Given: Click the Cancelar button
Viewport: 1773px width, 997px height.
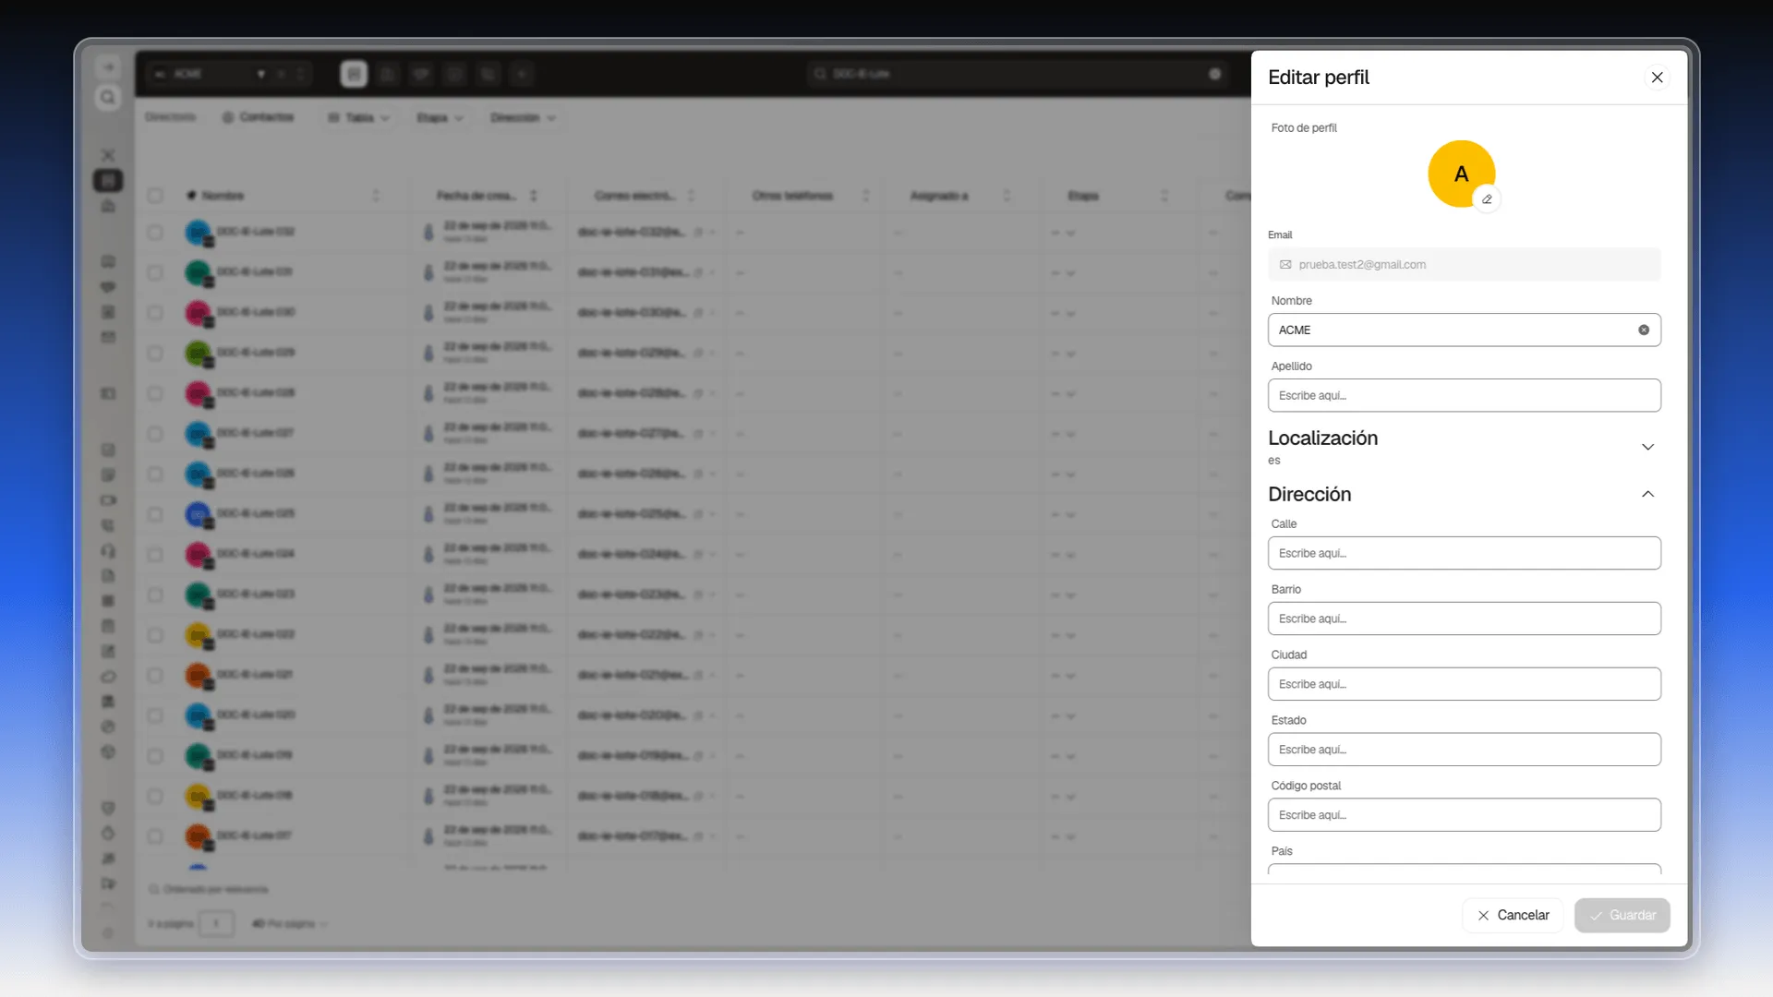Looking at the screenshot, I should click(x=1513, y=915).
